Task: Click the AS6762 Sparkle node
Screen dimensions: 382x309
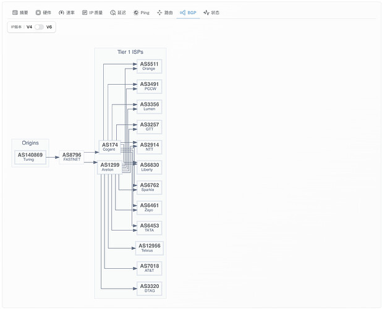Action: 150,187
